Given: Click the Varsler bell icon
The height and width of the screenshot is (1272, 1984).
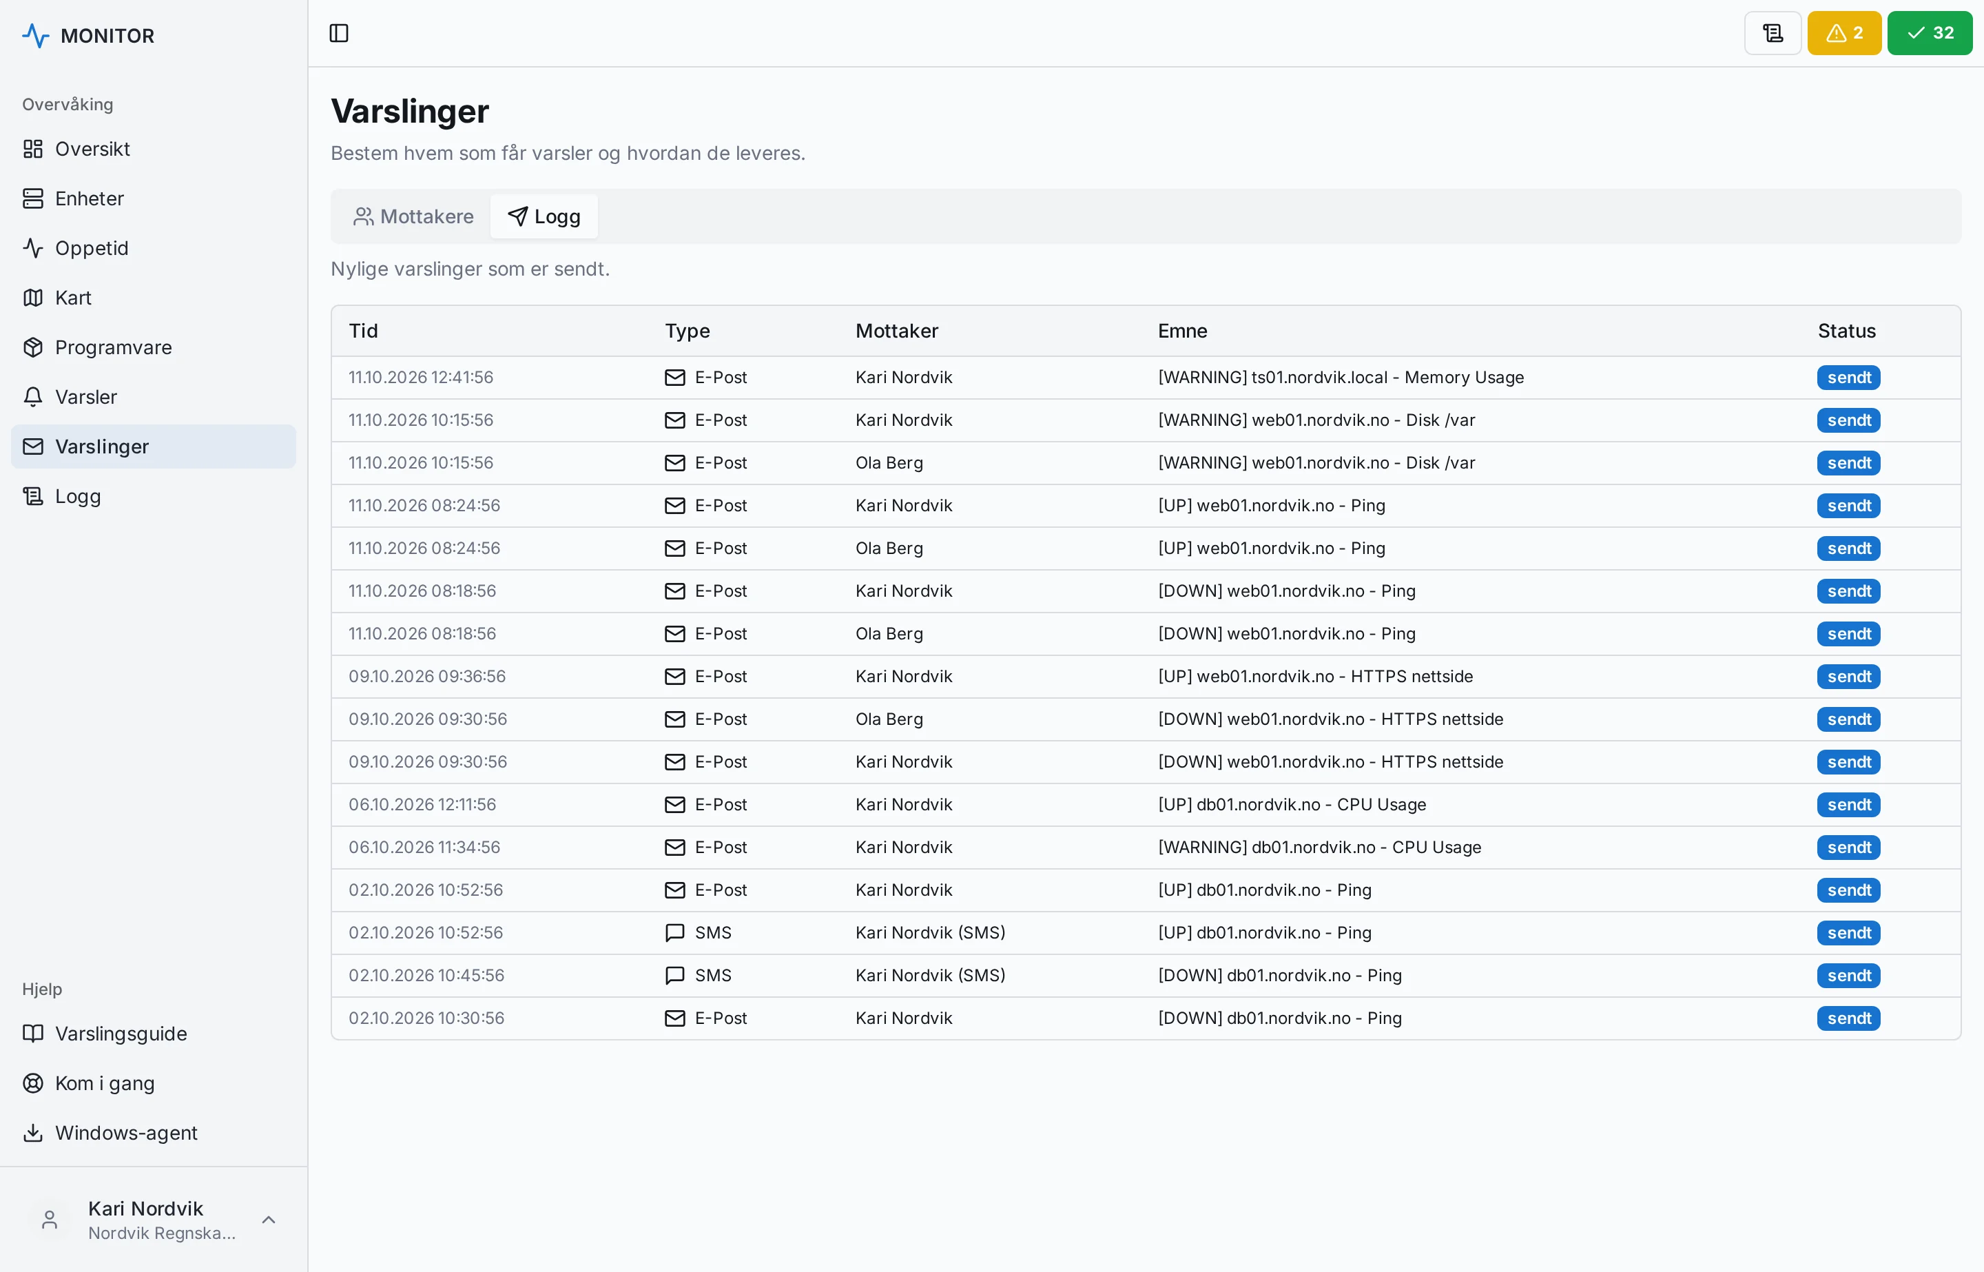Looking at the screenshot, I should tap(33, 396).
